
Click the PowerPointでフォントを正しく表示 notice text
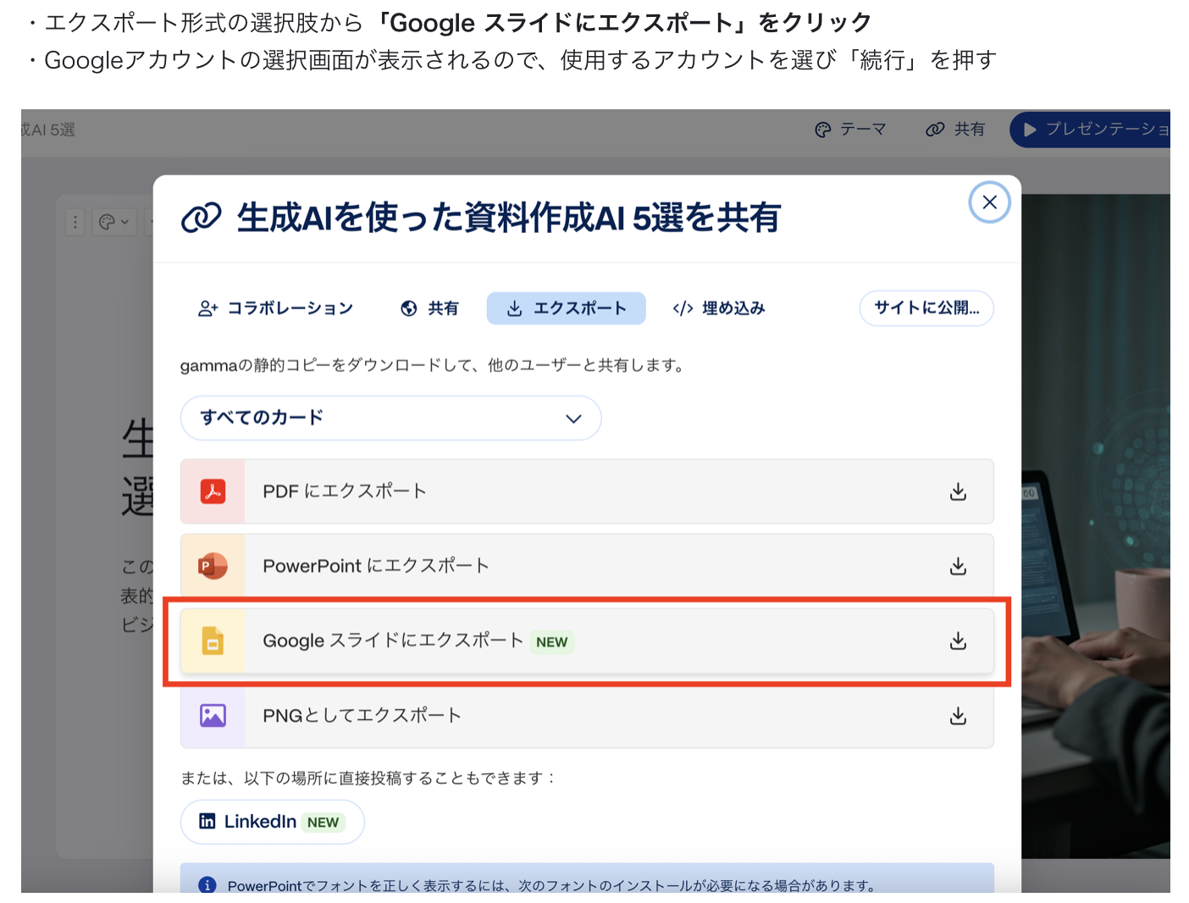point(551,885)
